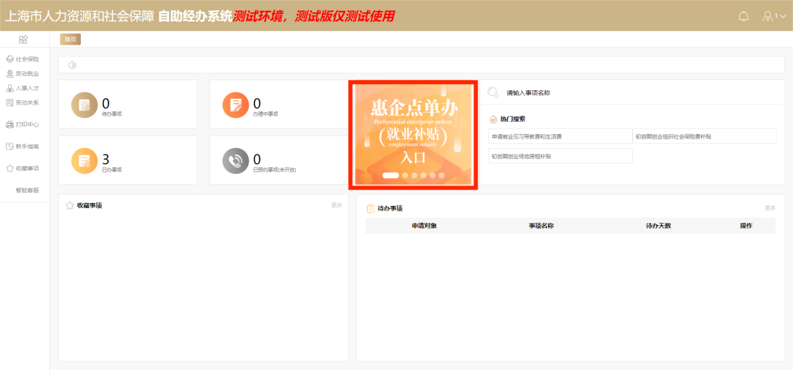
Task: Select 人事人才 sidebar item
Action: pos(23,88)
